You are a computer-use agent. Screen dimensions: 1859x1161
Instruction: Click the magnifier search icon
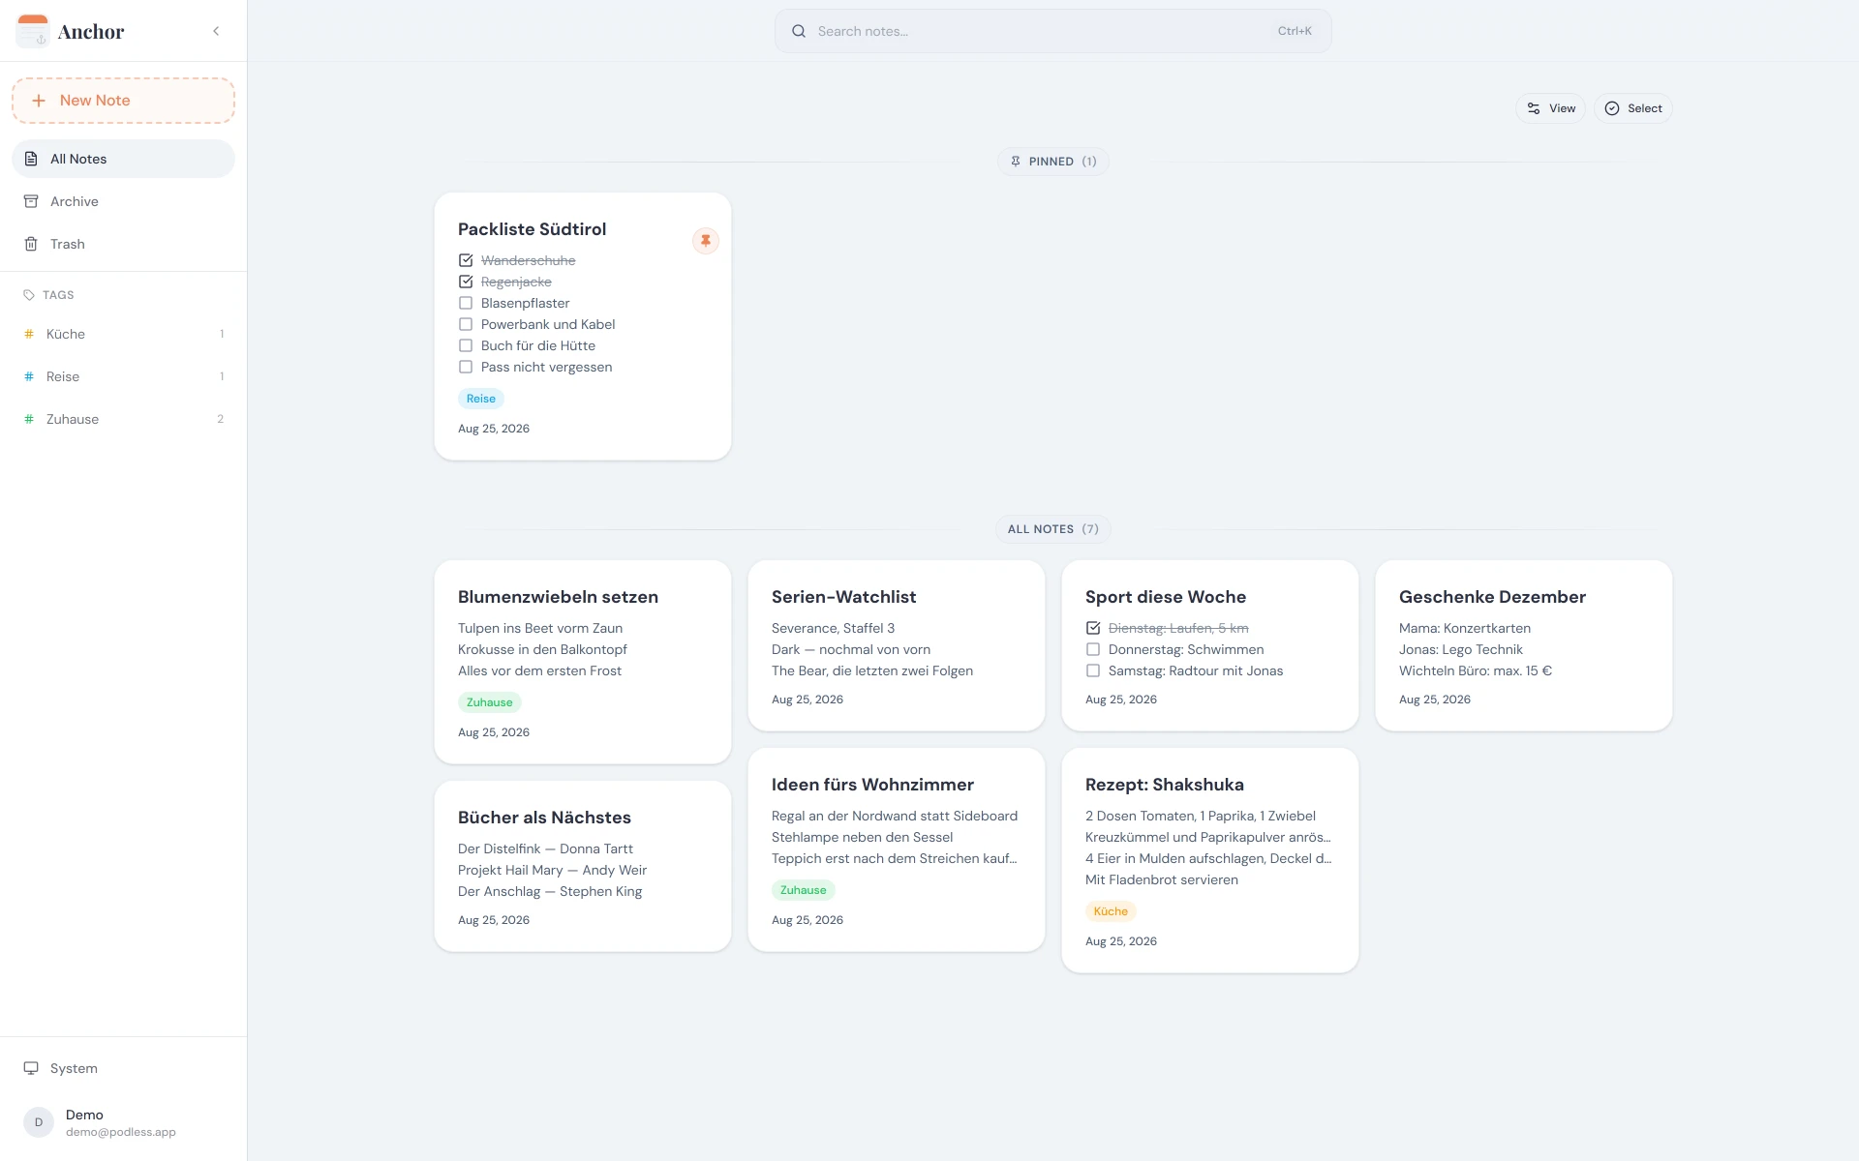(x=799, y=31)
